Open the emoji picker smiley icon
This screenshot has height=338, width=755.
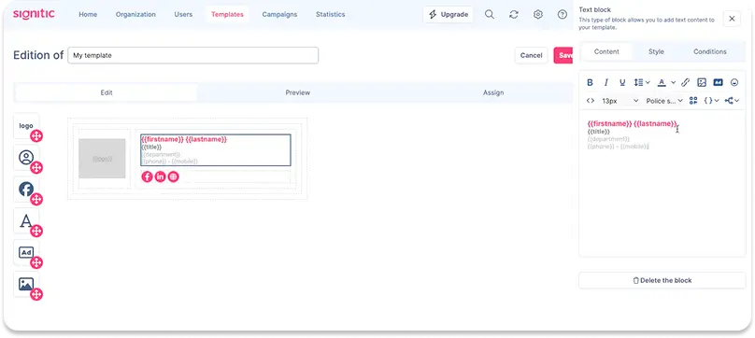734,82
